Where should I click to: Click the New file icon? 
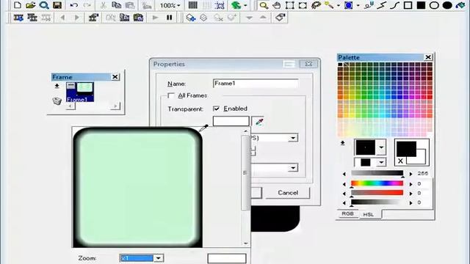18,5
